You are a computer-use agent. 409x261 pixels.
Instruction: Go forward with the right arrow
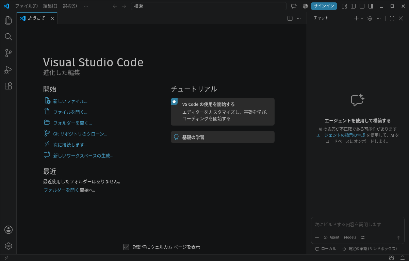(124, 6)
